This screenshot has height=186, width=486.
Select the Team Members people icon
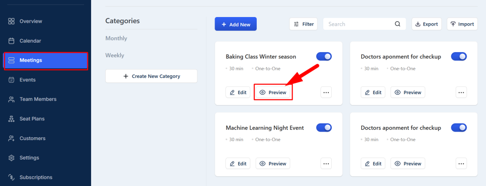11,99
